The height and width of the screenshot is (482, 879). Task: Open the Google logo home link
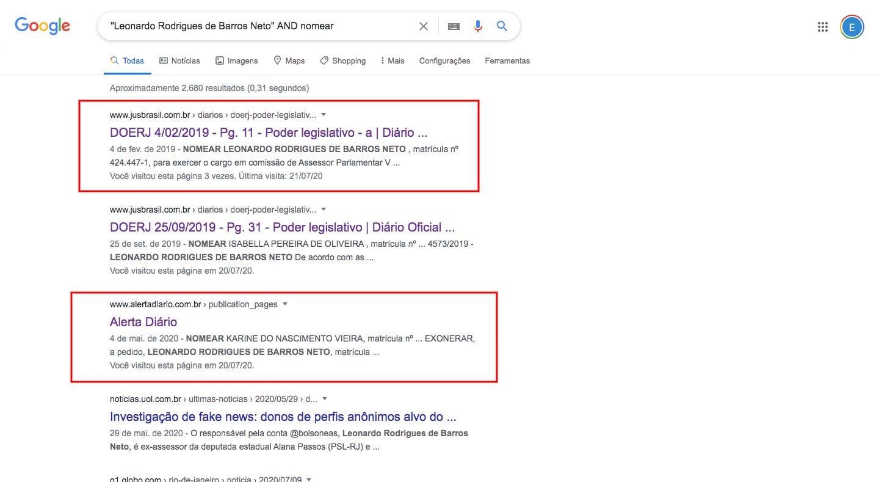(x=42, y=26)
